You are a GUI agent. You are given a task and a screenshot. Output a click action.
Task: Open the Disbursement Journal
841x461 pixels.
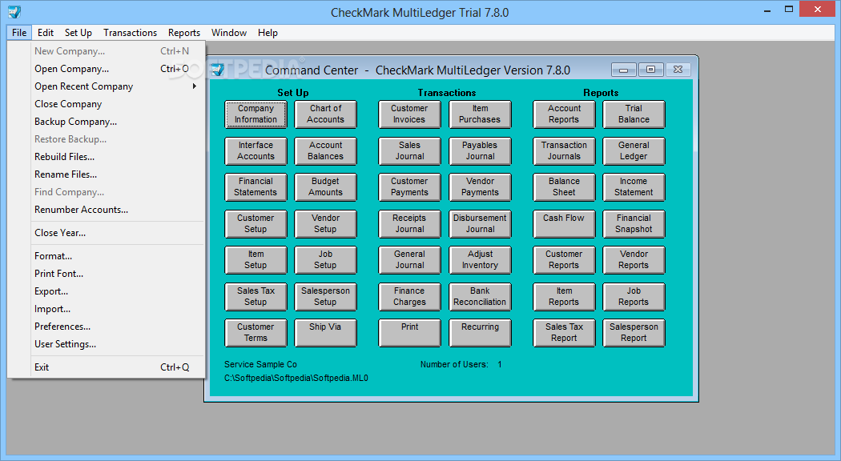480,223
